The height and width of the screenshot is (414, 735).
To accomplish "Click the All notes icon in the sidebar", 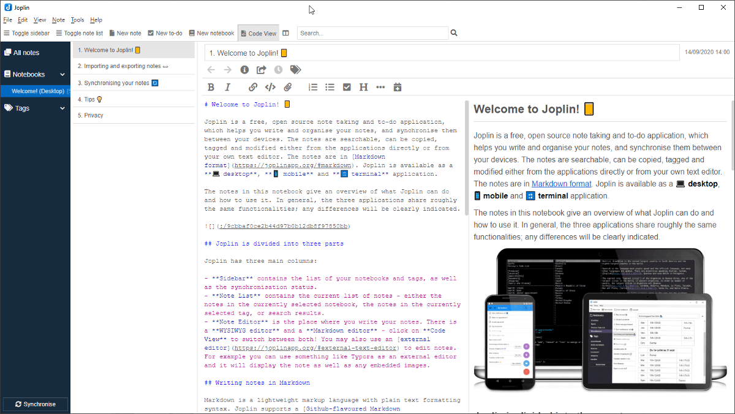I will click(x=8, y=53).
